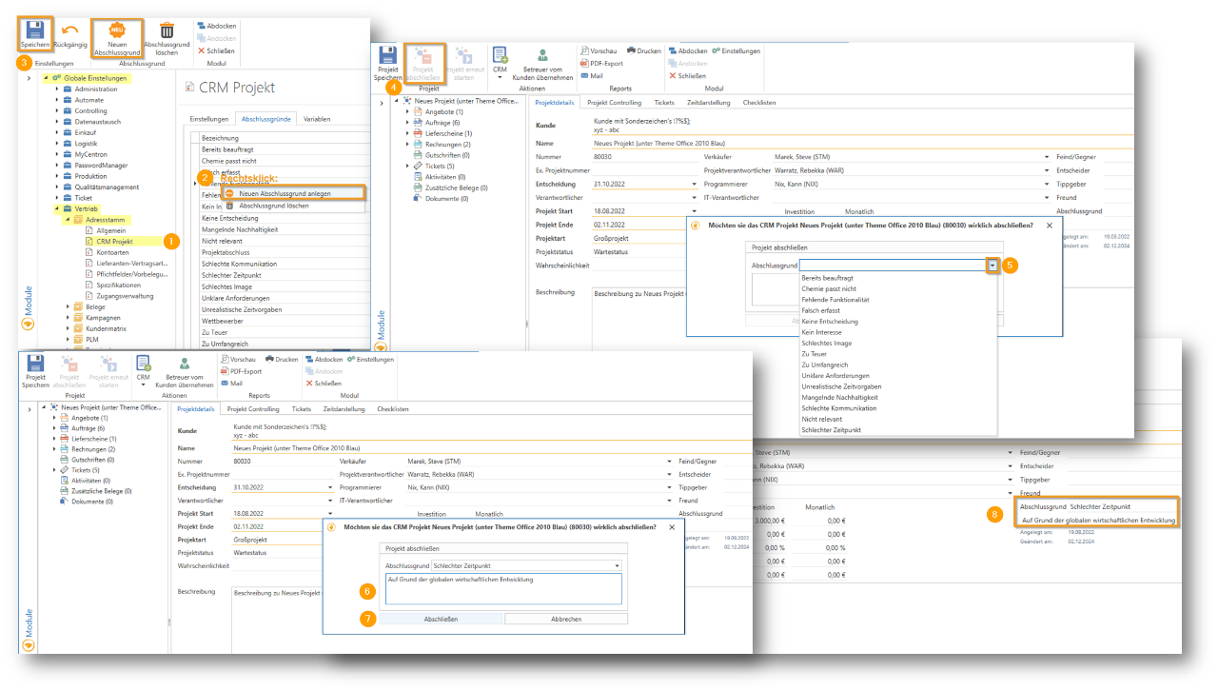Select the Globale Einstellungen gear node
The height and width of the screenshot is (690, 1218).
pos(57,77)
